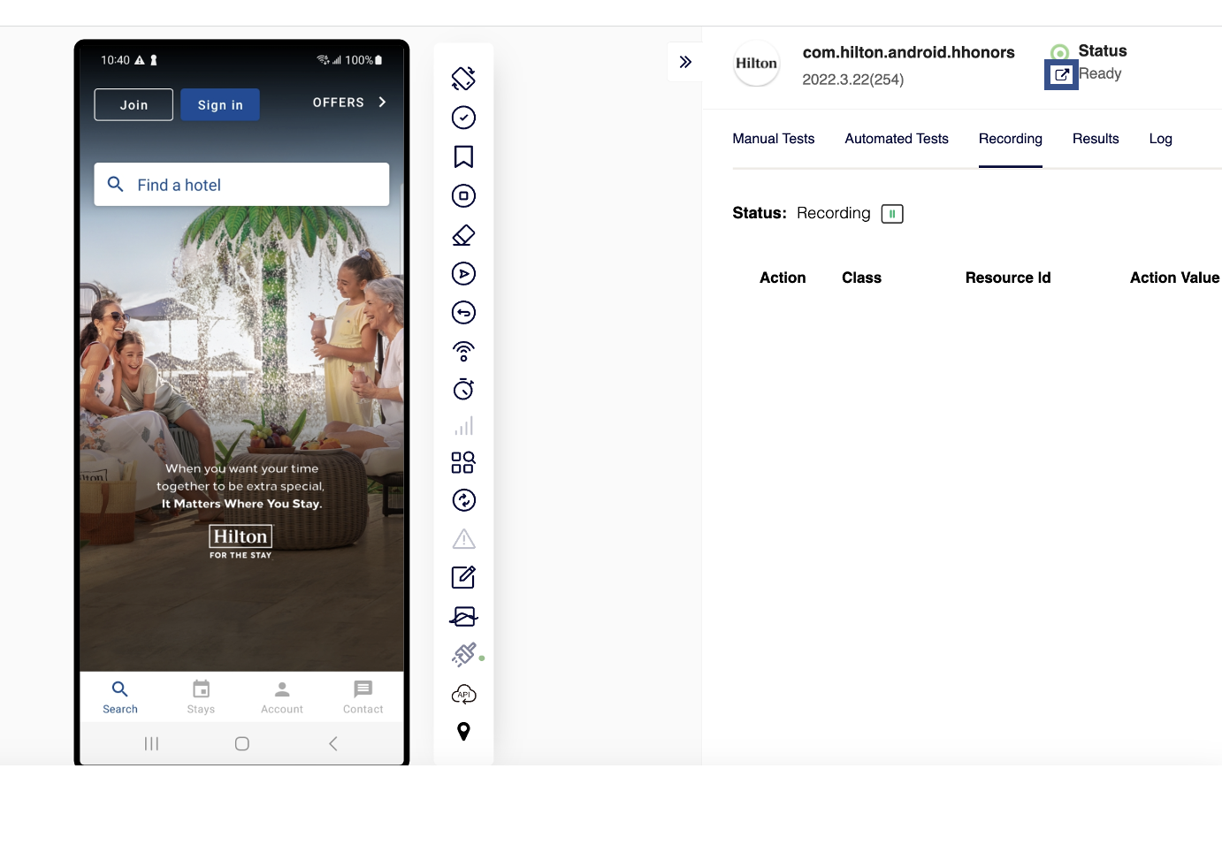Open the Log tab
Viewport: 1222px width, 852px height.
click(1160, 139)
